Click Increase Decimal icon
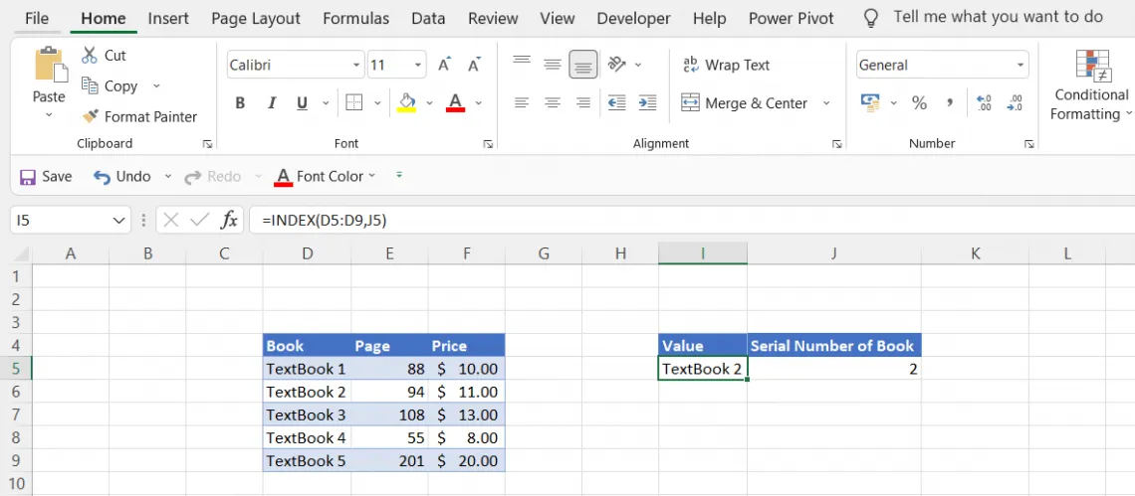This screenshot has height=496, width=1135. [x=984, y=102]
